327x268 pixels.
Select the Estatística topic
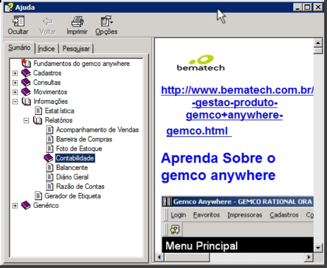click(60, 111)
